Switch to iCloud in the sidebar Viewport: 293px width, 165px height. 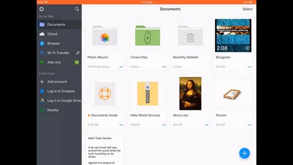[59, 34]
